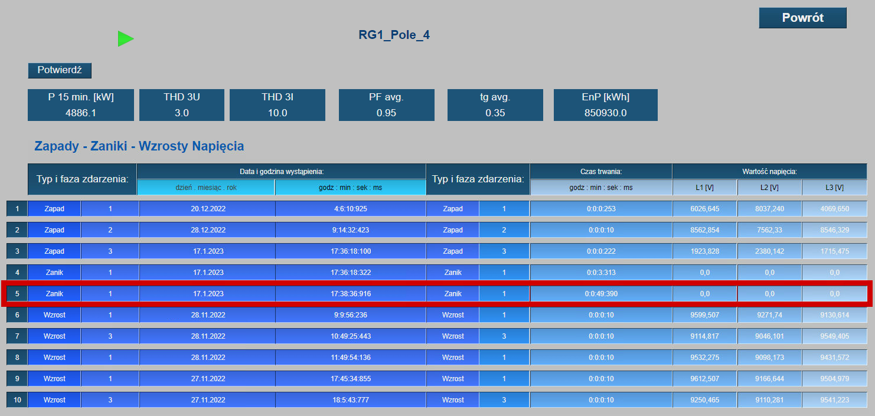Screen dimensions: 875x416
Task: Open the THD 3U indicator tile
Action: pyautogui.click(x=181, y=104)
